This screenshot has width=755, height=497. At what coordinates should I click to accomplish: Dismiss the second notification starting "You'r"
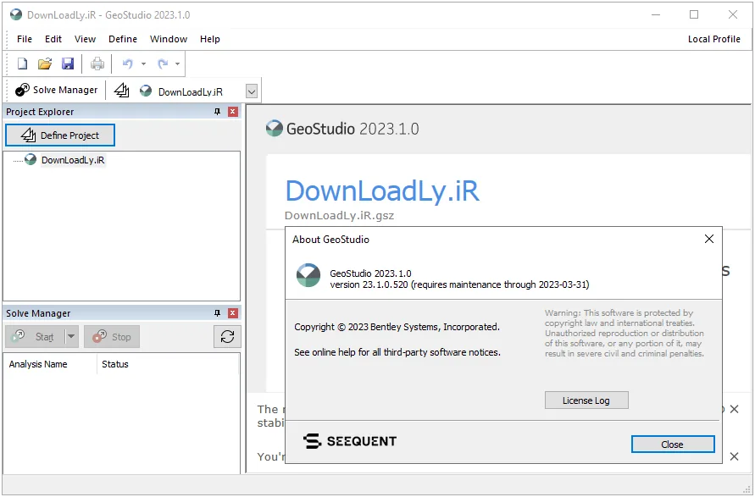point(735,456)
